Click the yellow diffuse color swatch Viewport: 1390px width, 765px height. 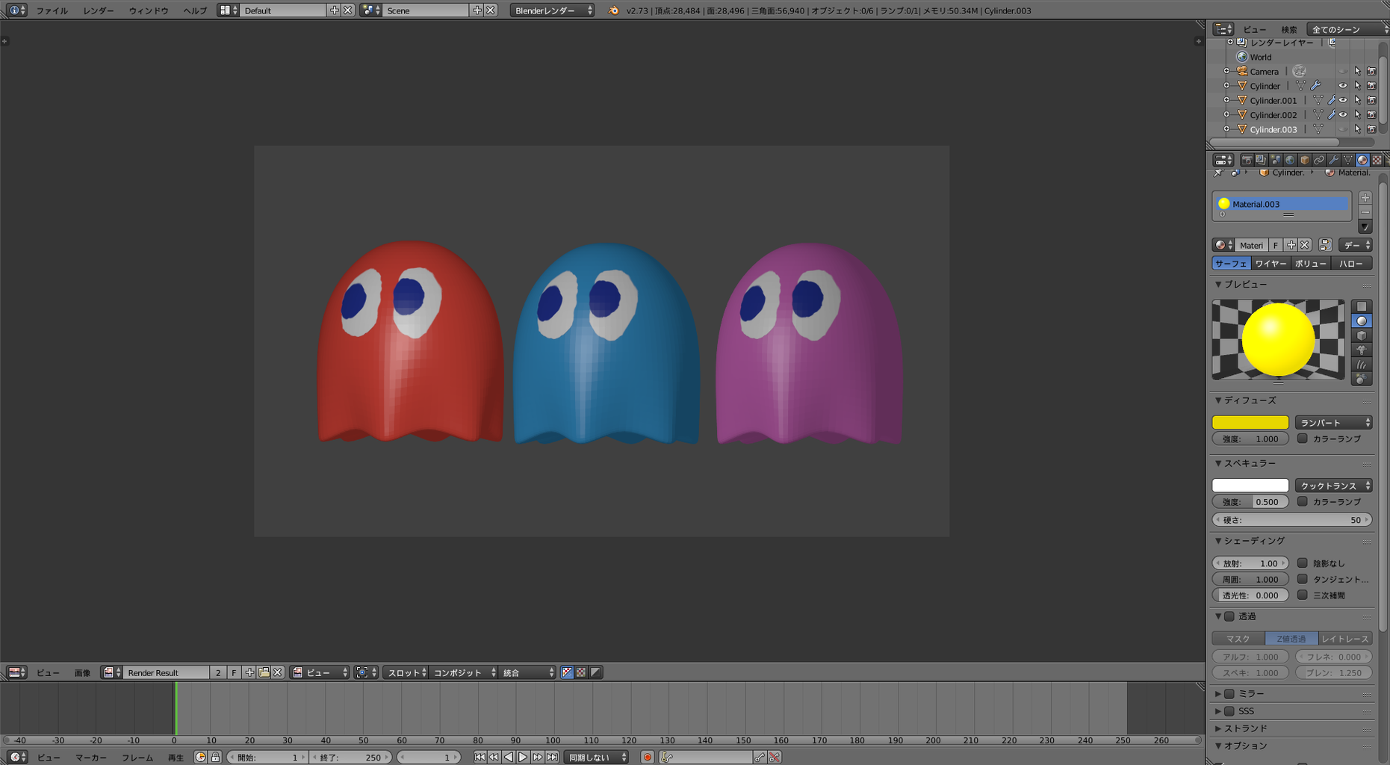(1250, 423)
